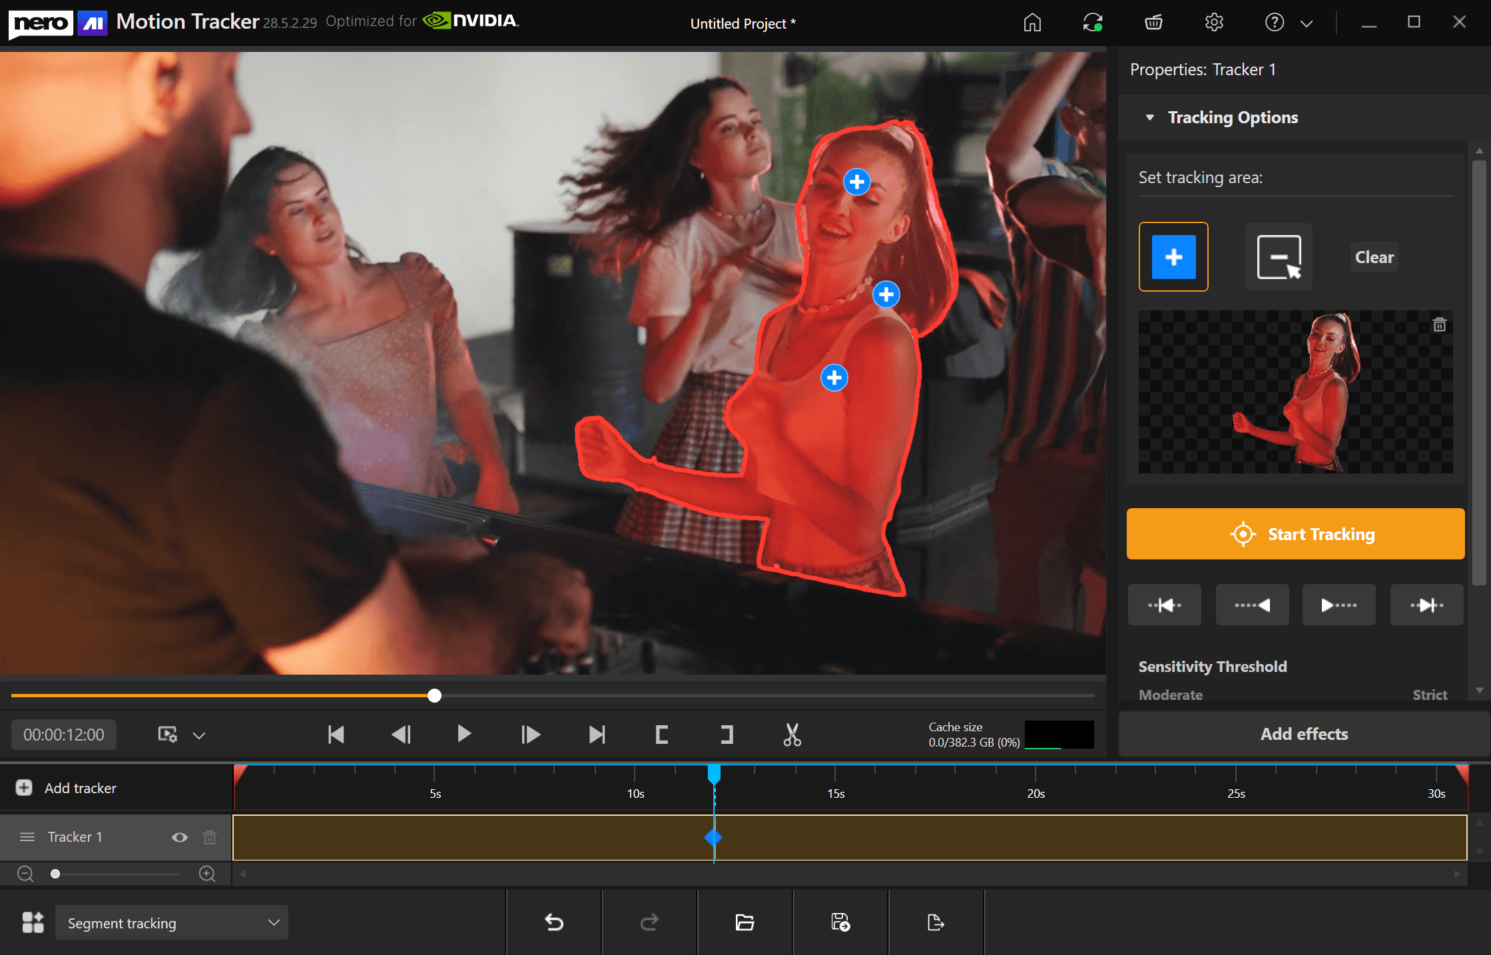The width and height of the screenshot is (1491, 955).
Task: Click the video playback progress slider handle
Action: 434,696
